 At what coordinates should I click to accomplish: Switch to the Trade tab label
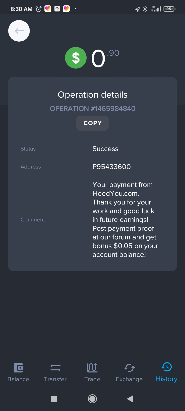point(92,379)
